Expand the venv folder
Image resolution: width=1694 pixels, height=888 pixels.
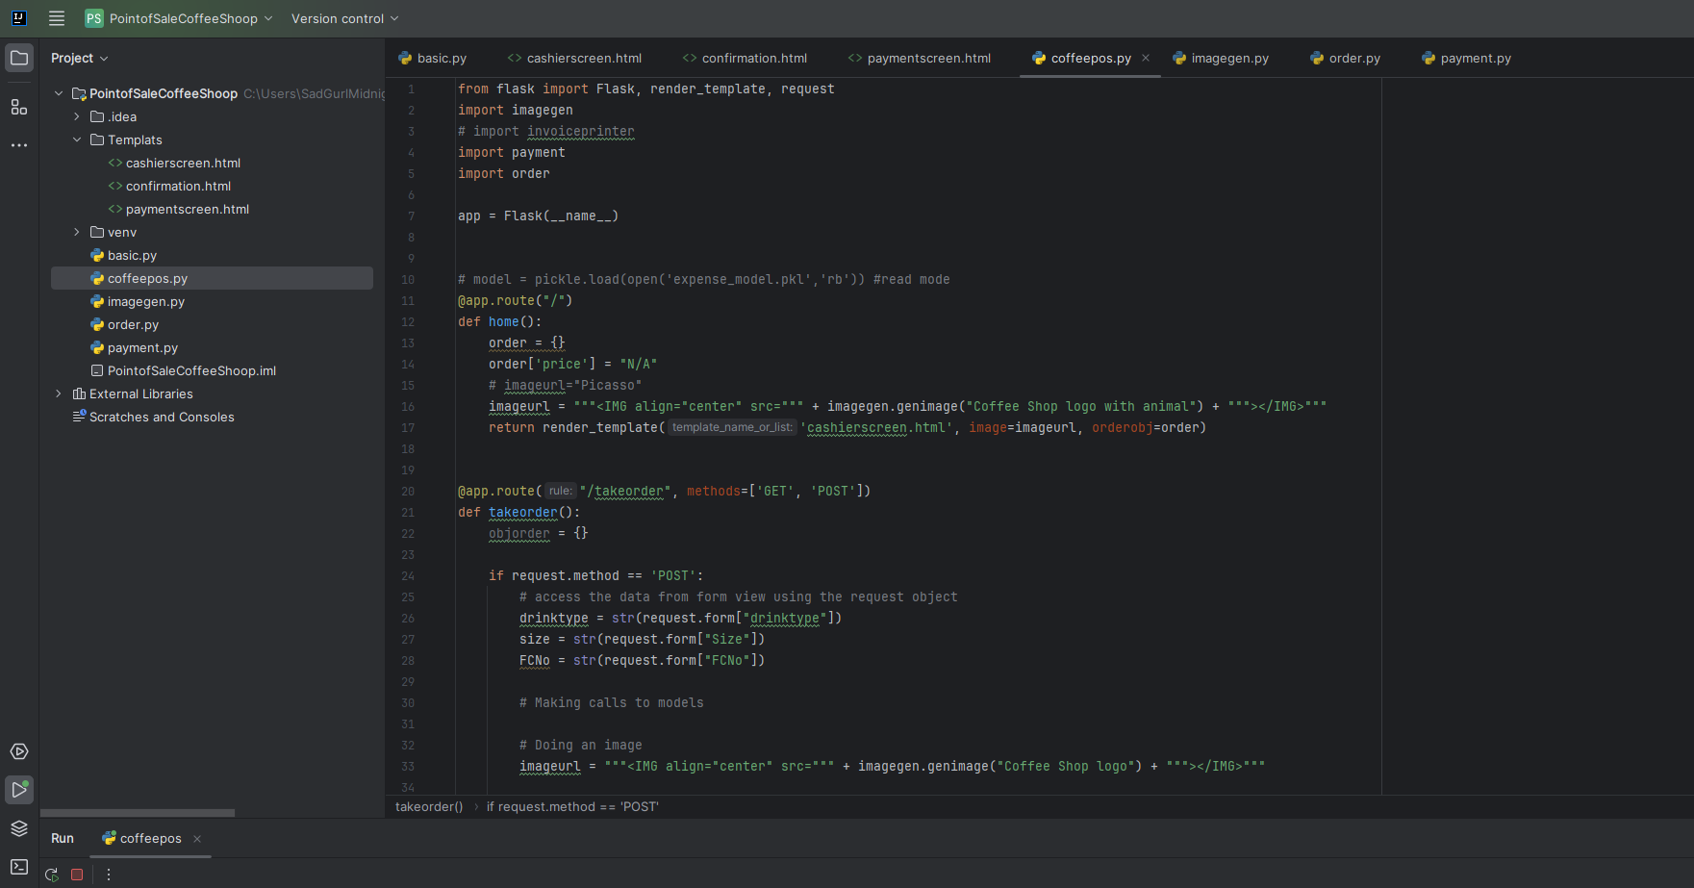pos(77,232)
